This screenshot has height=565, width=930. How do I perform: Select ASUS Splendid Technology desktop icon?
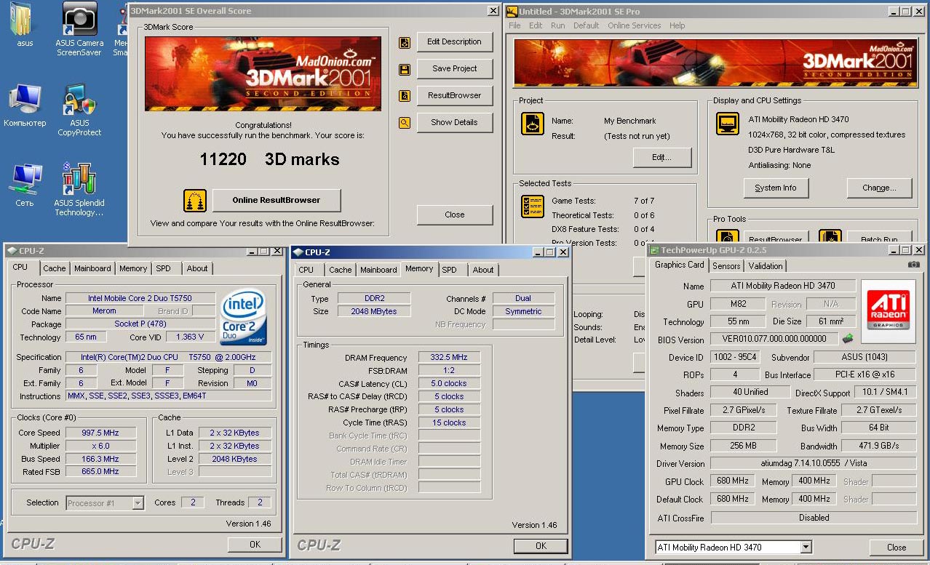79,189
